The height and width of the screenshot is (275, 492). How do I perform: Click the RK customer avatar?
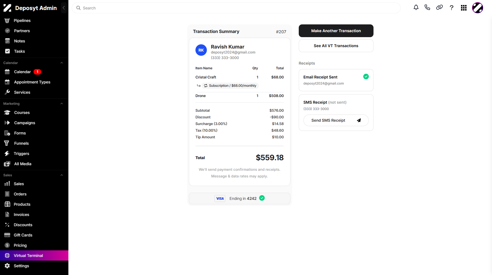point(201,50)
